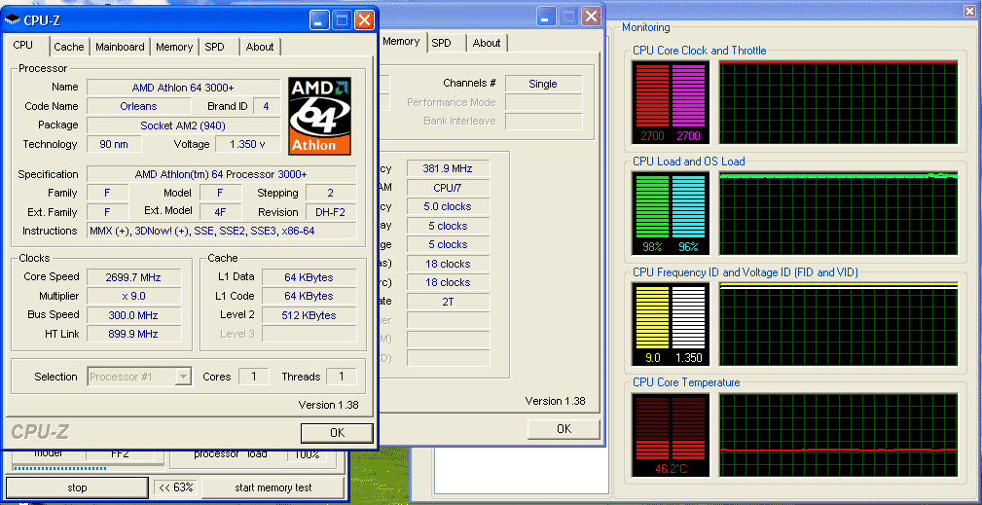Click the CPU core temperature 46.2°C gauge

671,436
